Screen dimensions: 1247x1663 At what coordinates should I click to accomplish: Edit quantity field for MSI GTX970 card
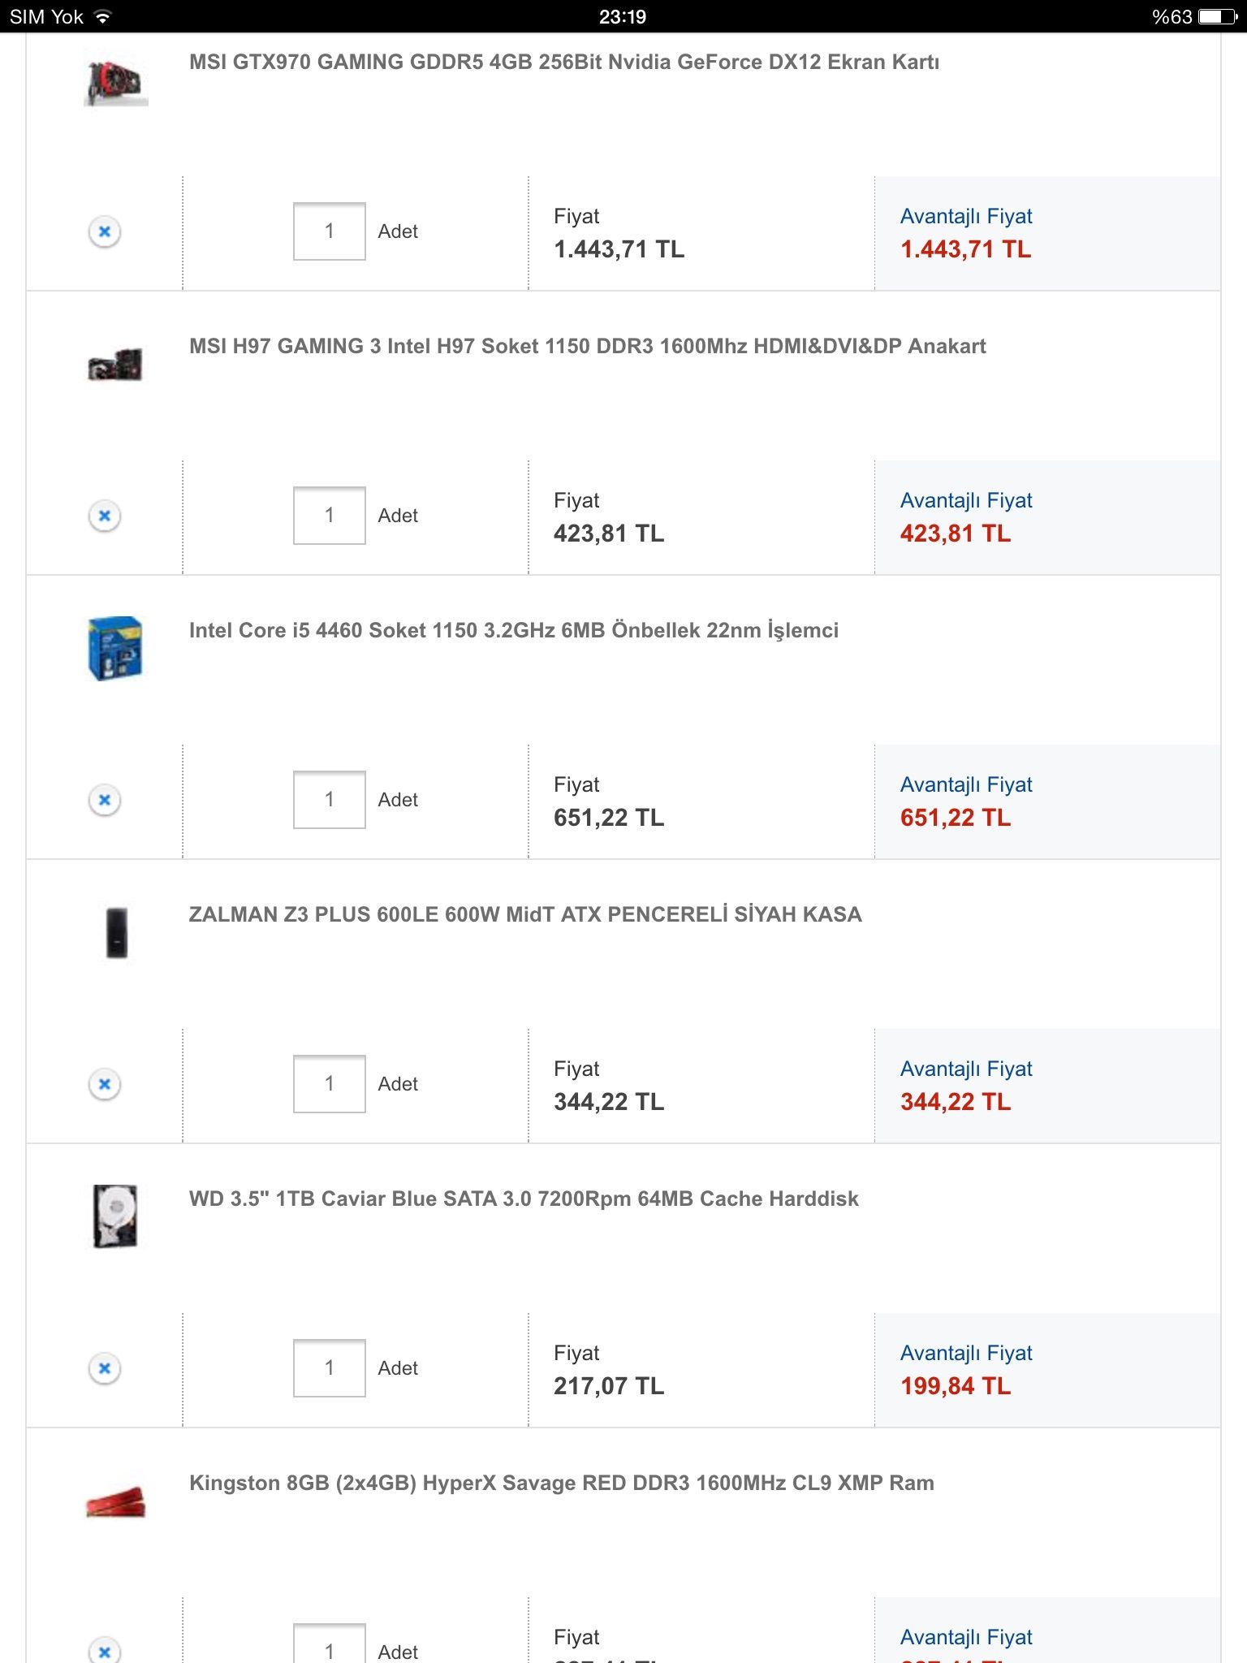[329, 231]
